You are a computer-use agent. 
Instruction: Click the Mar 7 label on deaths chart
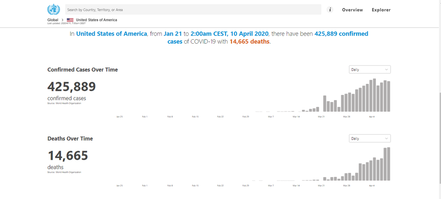pos(271,186)
